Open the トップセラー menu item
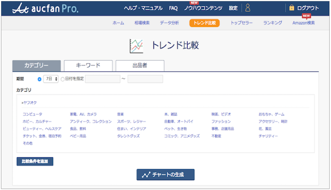Image resolution: width=331 pixels, height=190 pixels. [241, 23]
